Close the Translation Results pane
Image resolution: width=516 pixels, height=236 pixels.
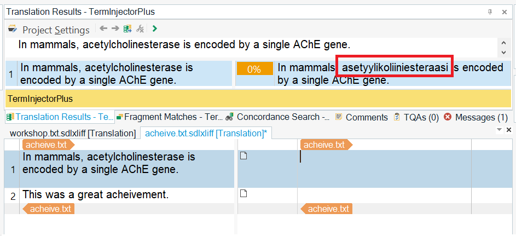point(503,11)
